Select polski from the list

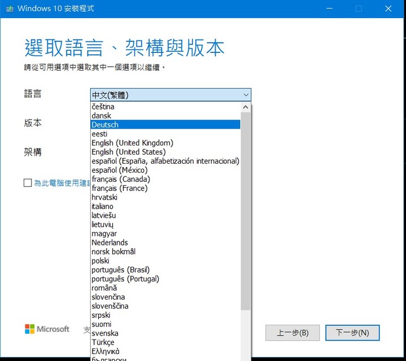166,261
